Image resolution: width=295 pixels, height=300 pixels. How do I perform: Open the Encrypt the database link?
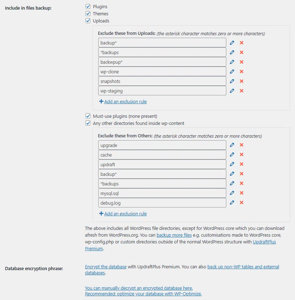click(x=106, y=267)
